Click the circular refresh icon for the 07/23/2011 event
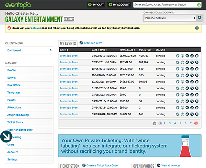This screenshot has height=168, width=206. click(187, 62)
